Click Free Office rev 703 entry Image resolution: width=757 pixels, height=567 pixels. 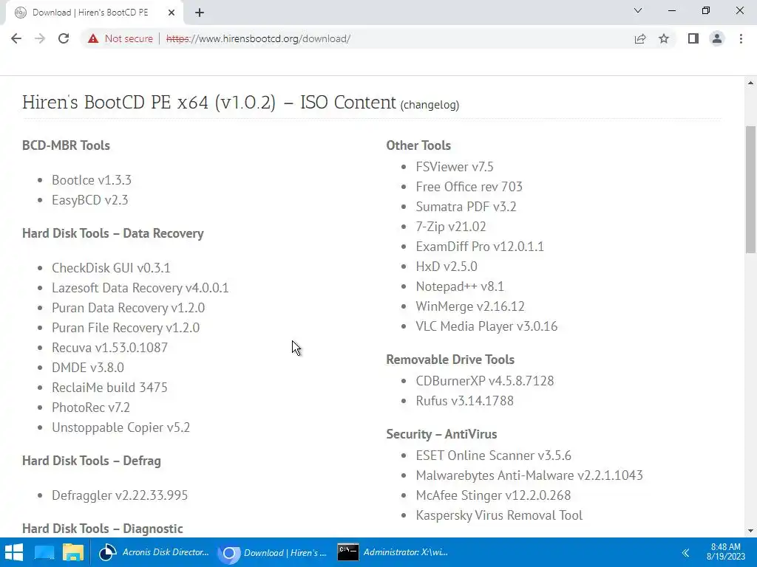[x=469, y=187]
